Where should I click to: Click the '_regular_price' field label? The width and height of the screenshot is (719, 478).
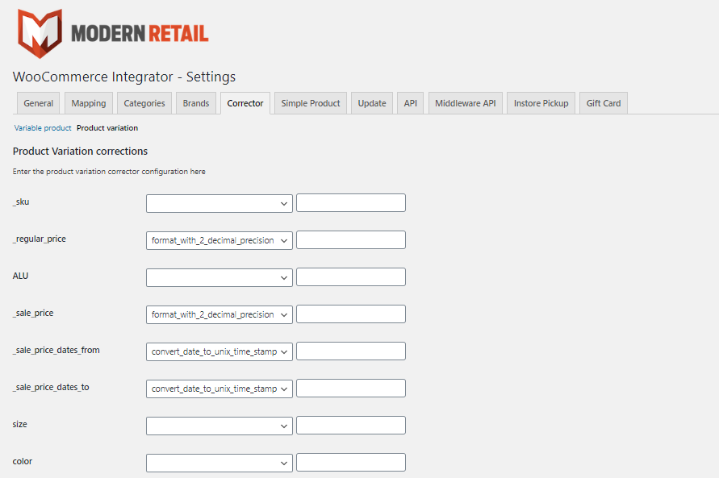[x=40, y=239]
